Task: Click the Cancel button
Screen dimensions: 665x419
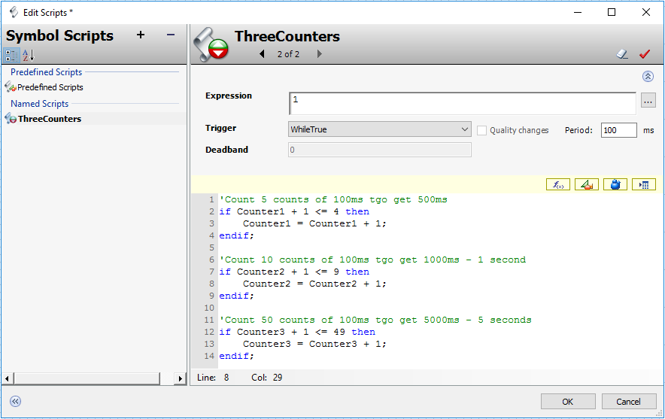Action: coord(629,402)
